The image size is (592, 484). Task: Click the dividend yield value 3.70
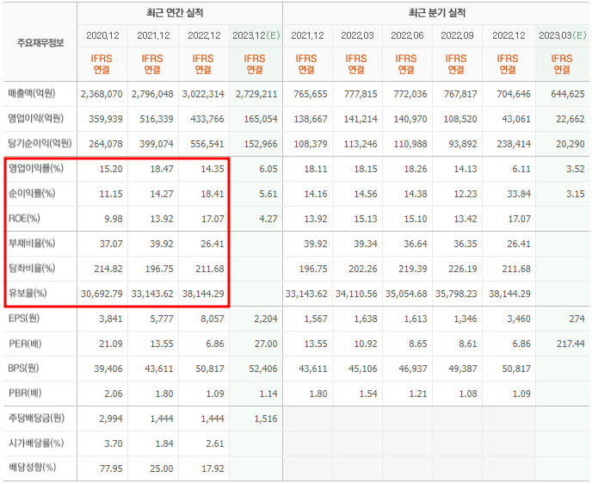click(114, 444)
